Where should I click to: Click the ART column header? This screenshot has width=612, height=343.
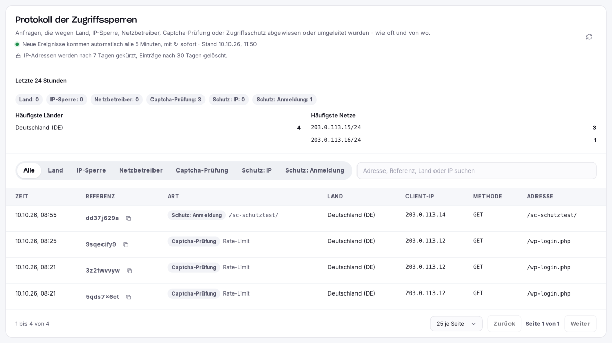[173, 197]
